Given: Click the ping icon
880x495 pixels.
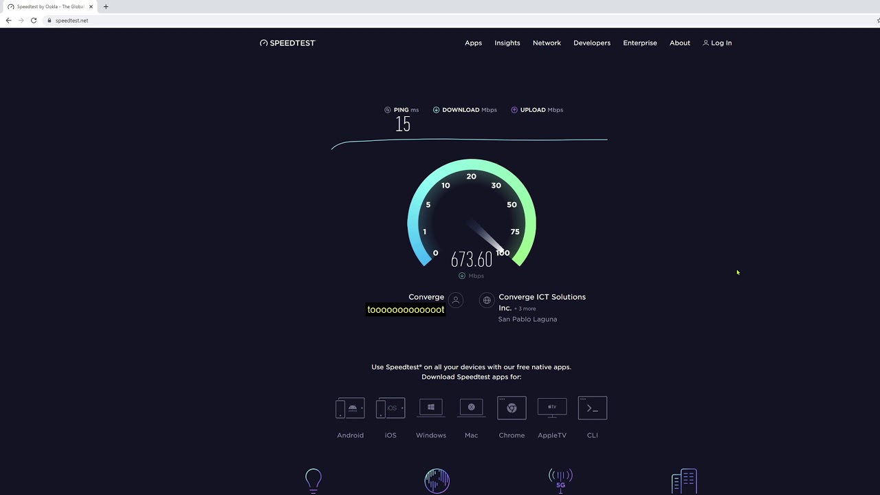Looking at the screenshot, I should (x=388, y=110).
